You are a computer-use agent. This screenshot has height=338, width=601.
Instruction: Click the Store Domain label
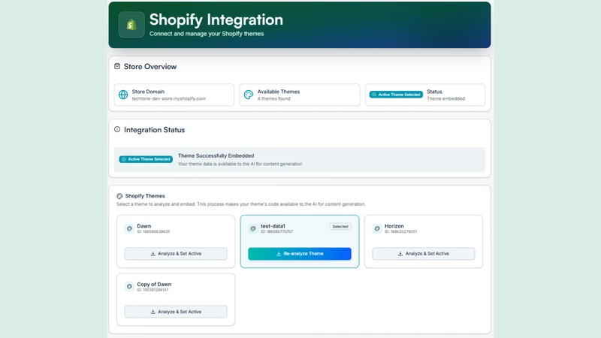tap(148, 92)
